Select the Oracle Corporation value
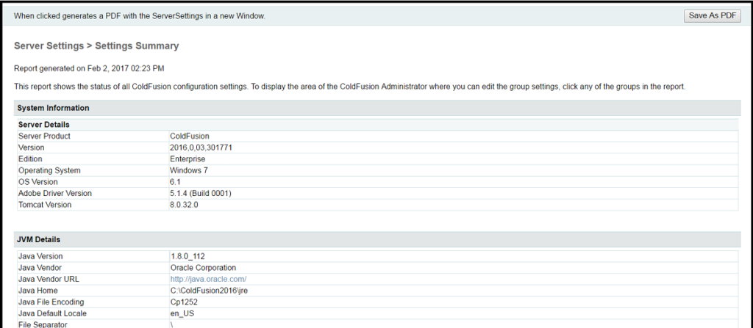The width and height of the screenshot is (753, 328). click(203, 268)
